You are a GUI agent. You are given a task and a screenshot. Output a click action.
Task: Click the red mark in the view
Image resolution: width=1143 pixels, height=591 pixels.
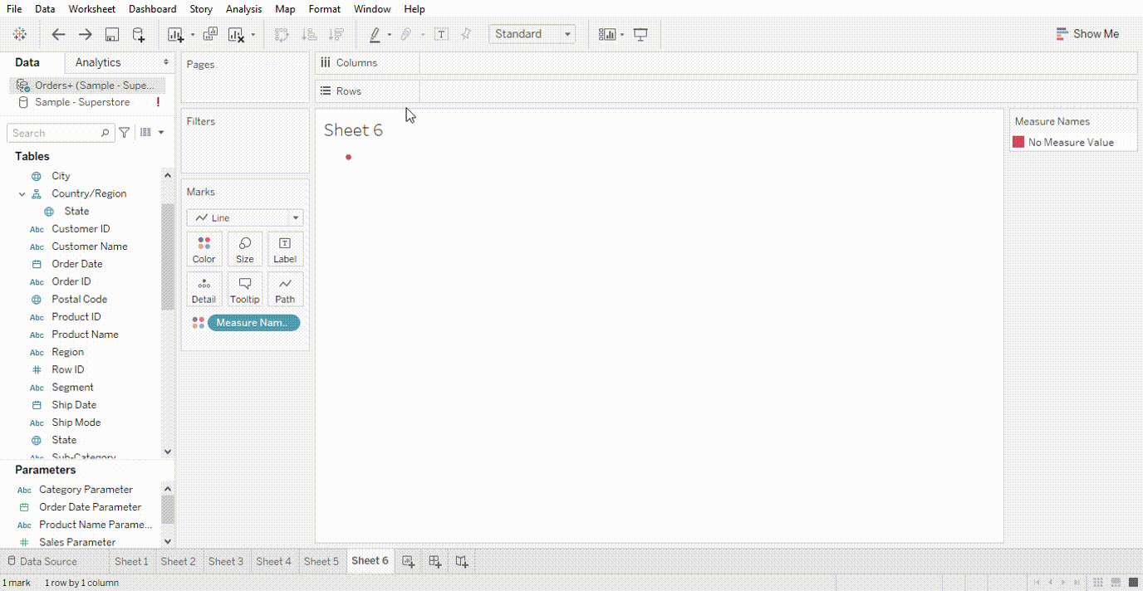click(348, 157)
